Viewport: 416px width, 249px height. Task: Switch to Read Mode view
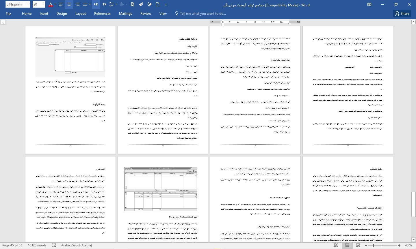coord(336,245)
